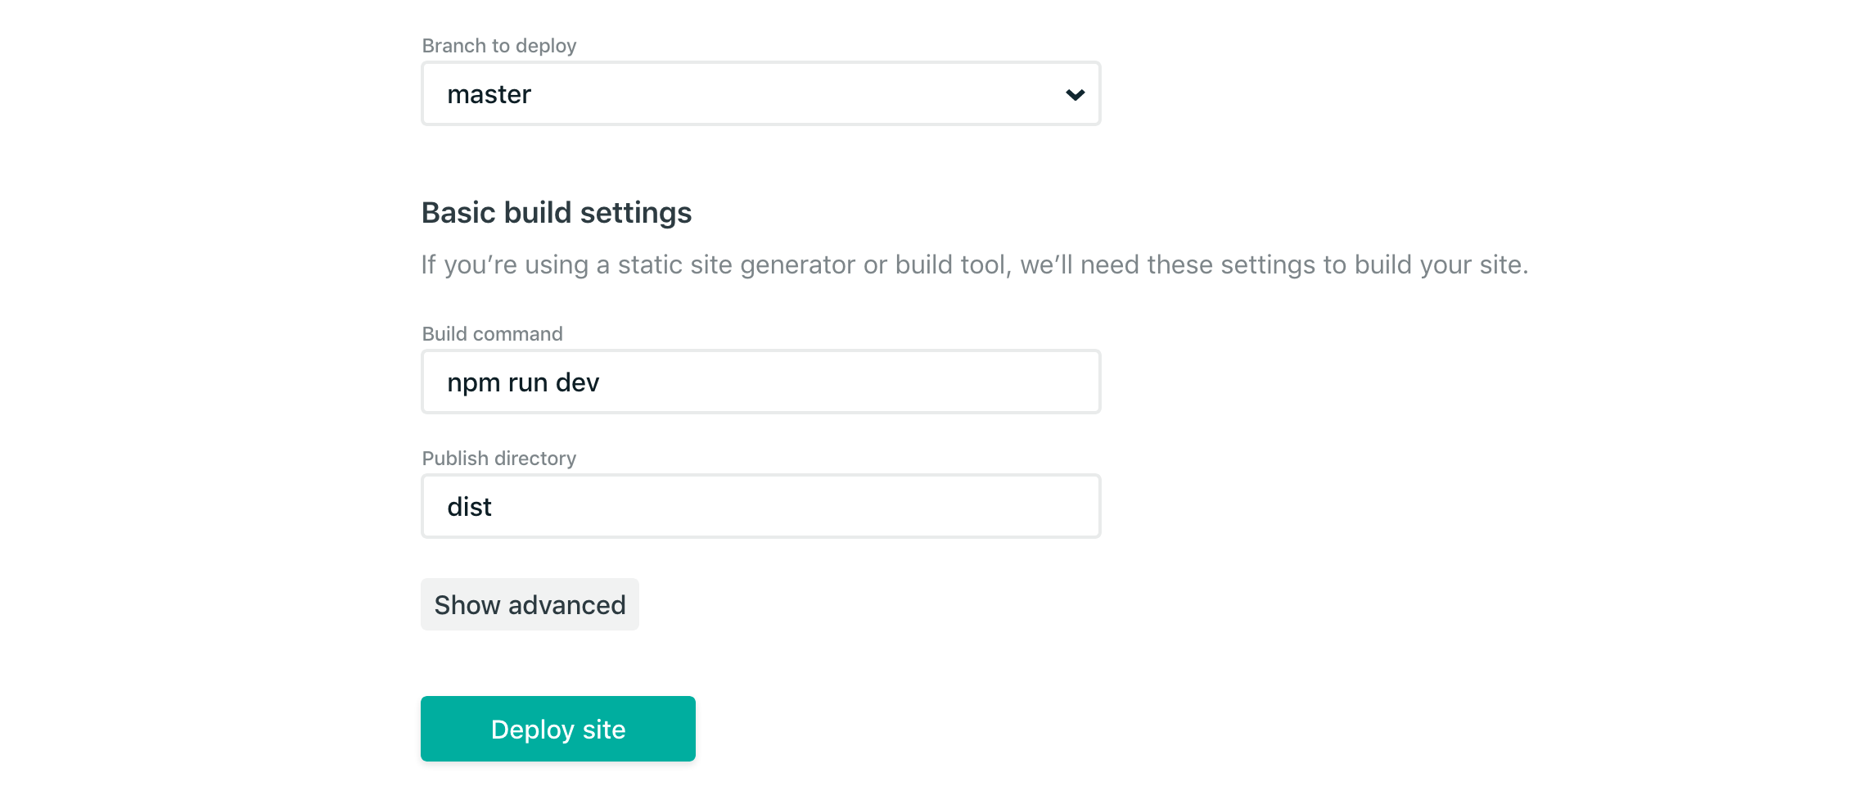
Task: Click the chevron arrow in the branch selector
Action: (x=1075, y=95)
